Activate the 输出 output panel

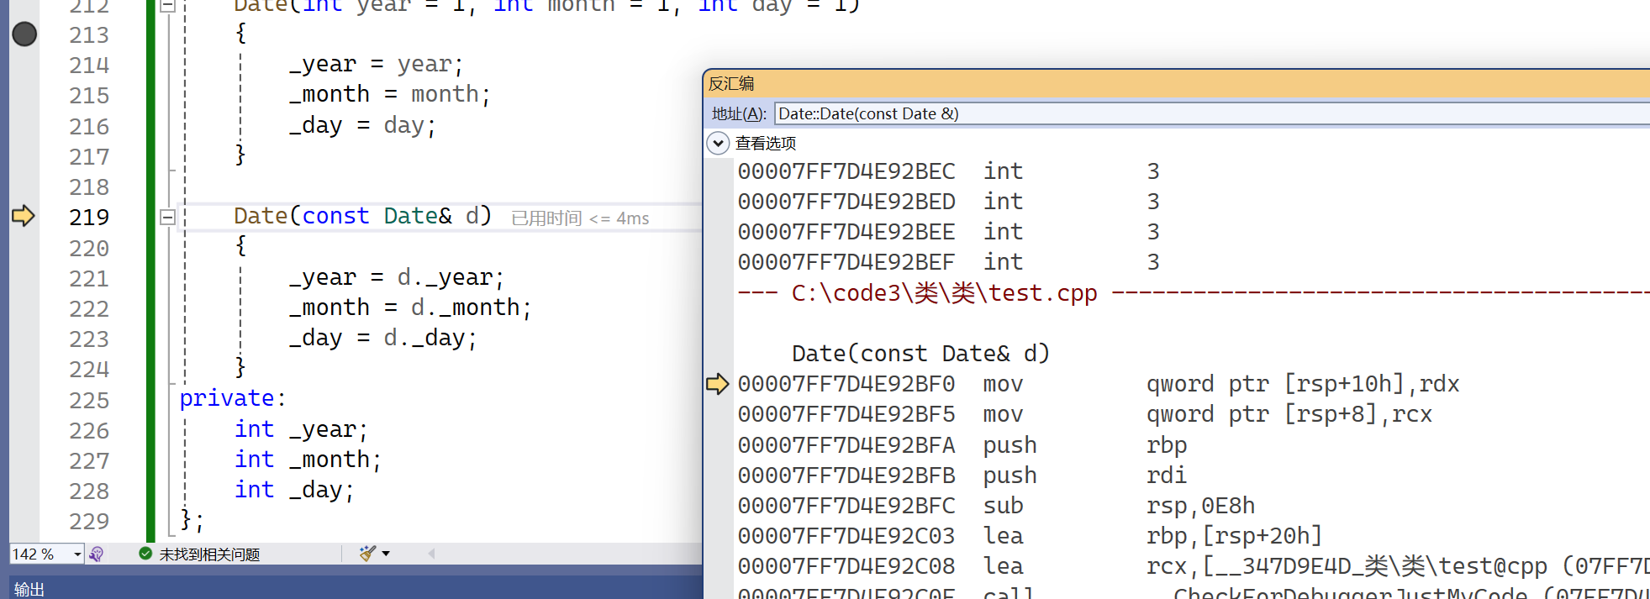(x=29, y=589)
